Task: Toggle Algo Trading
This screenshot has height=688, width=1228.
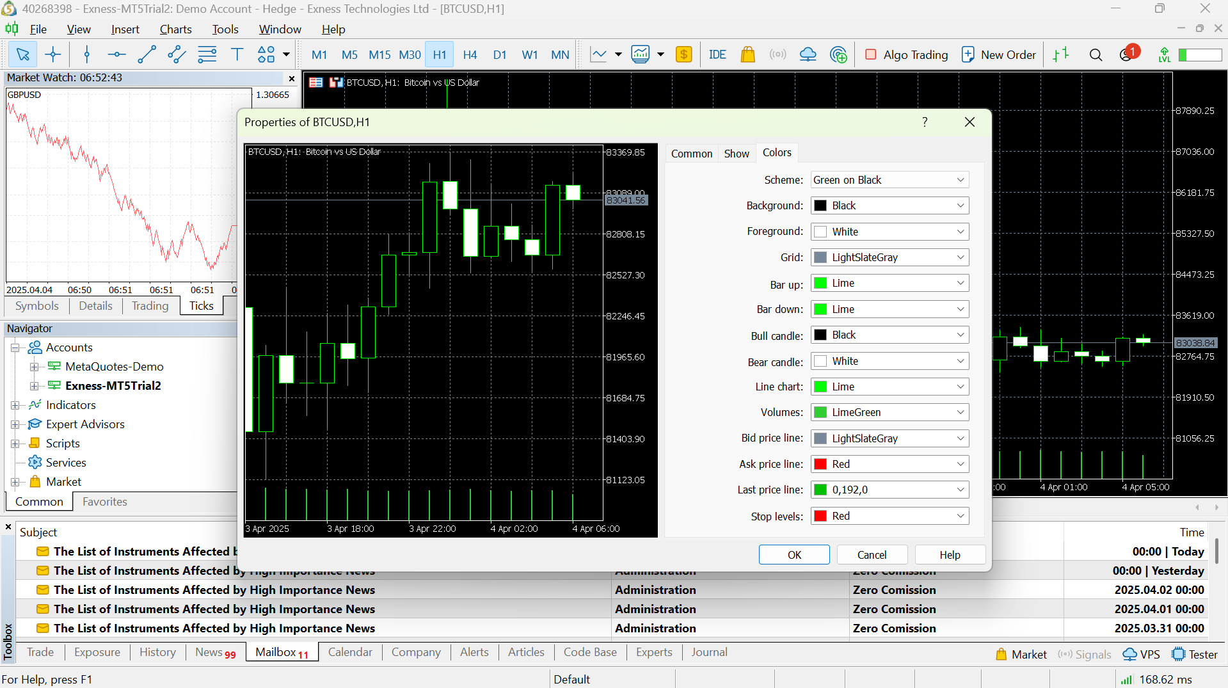Action: point(906,54)
